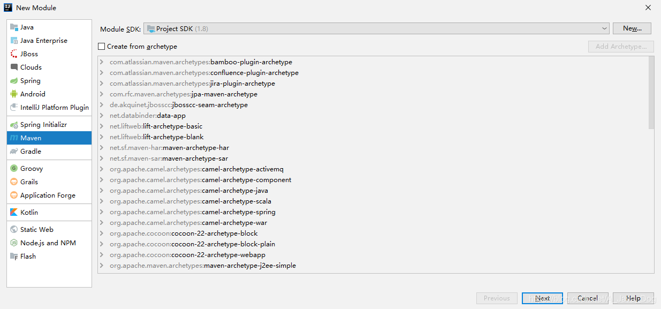Click the Next button
Screen dimensions: 661x309
[542, 298]
